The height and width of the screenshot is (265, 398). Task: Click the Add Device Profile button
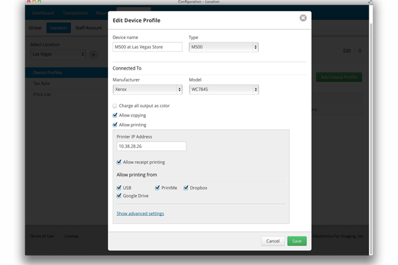[x=339, y=77]
